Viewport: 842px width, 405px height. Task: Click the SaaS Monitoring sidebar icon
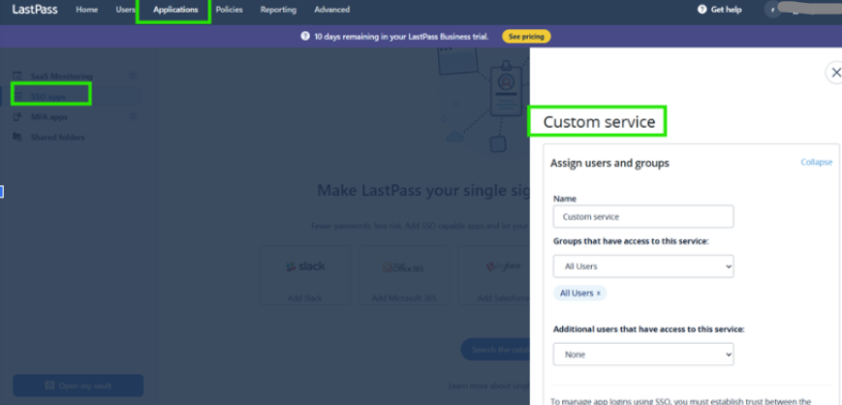pos(17,76)
